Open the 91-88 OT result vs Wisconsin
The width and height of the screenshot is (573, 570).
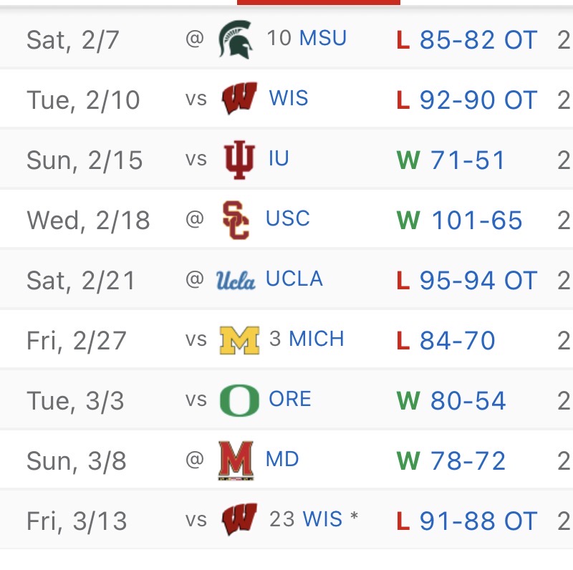[478, 521]
